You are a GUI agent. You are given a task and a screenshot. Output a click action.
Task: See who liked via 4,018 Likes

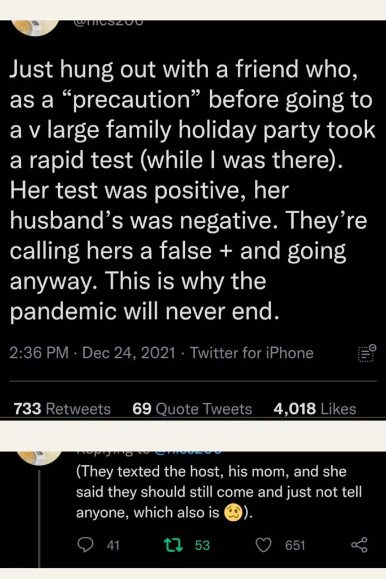point(315,408)
